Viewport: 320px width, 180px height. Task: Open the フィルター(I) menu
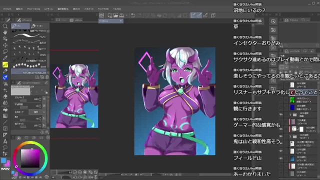pos(89,9)
